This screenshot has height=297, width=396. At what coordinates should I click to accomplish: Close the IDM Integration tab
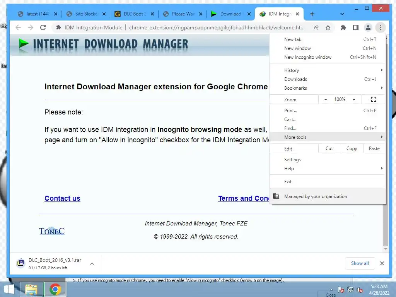point(297,14)
